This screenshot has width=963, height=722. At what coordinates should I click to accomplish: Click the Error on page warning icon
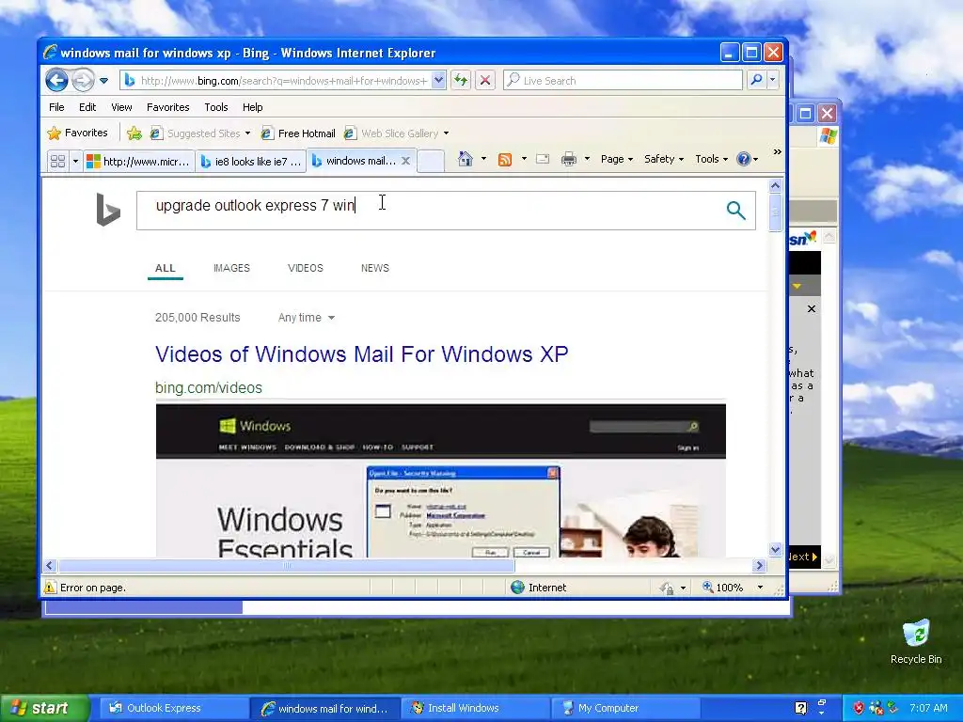tap(50, 588)
